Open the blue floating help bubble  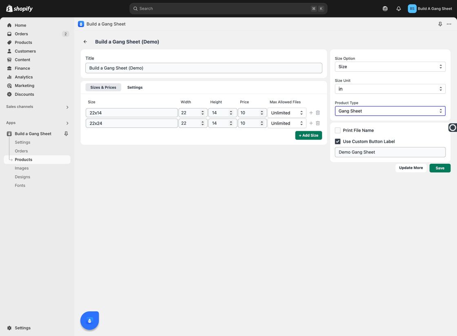(x=89, y=320)
